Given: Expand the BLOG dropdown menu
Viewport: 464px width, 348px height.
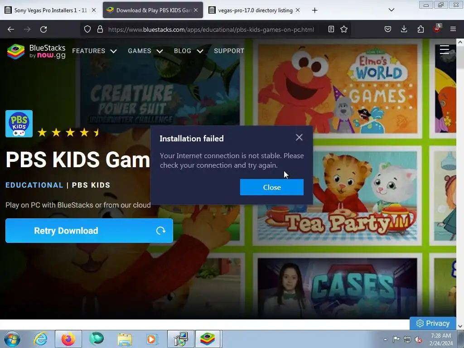Looking at the screenshot, I should point(188,51).
